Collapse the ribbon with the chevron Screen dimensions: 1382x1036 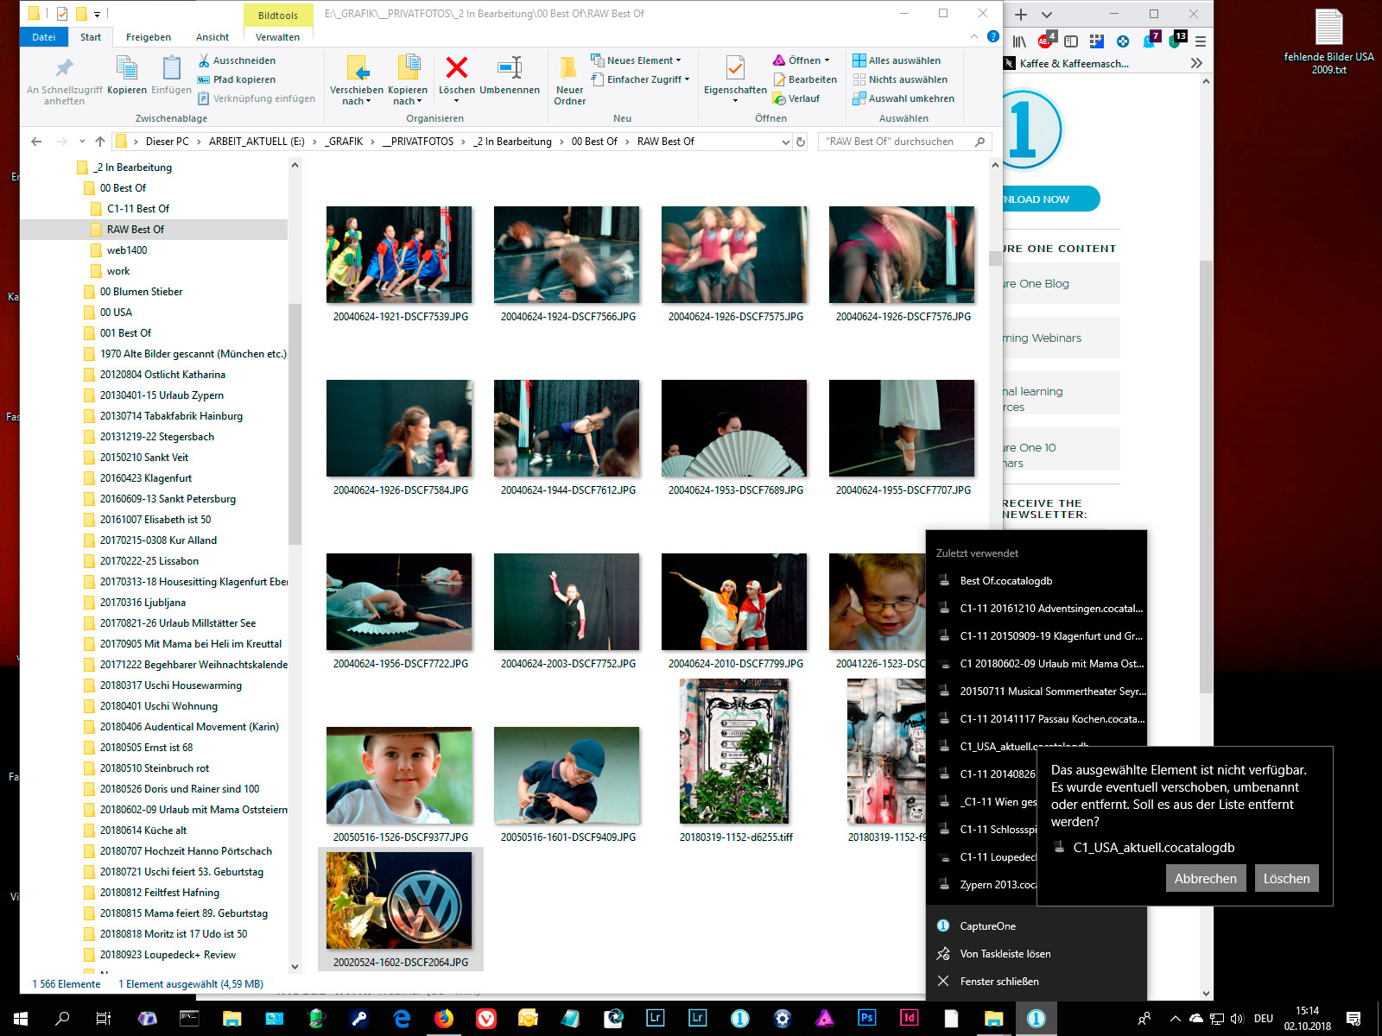974,37
